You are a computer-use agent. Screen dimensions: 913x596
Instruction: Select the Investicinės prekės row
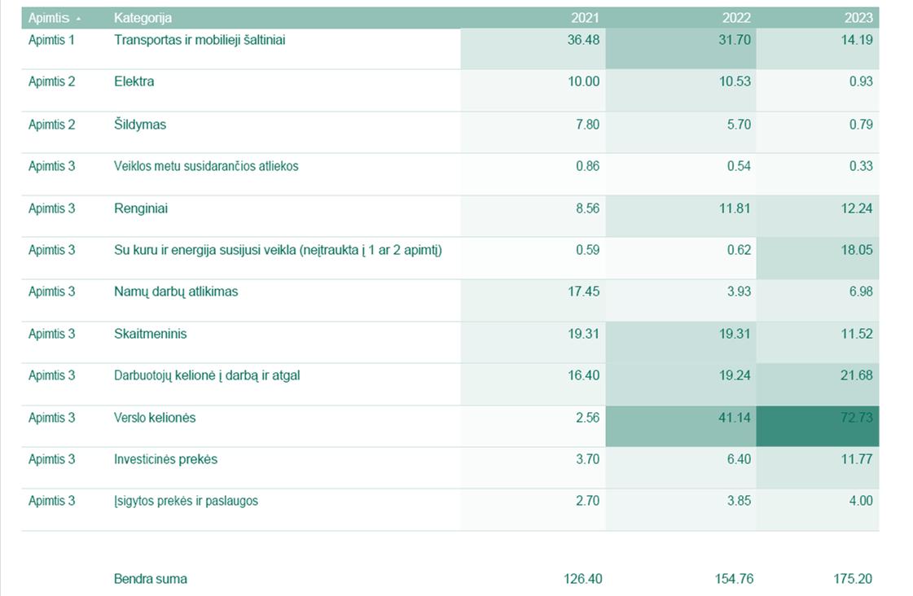point(450,467)
